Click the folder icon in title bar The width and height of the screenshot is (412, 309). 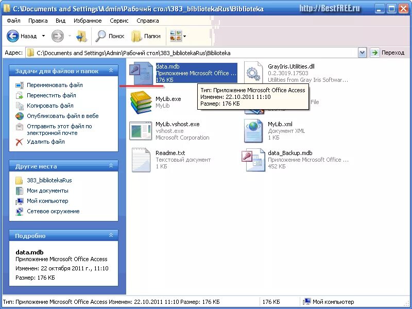point(7,8)
